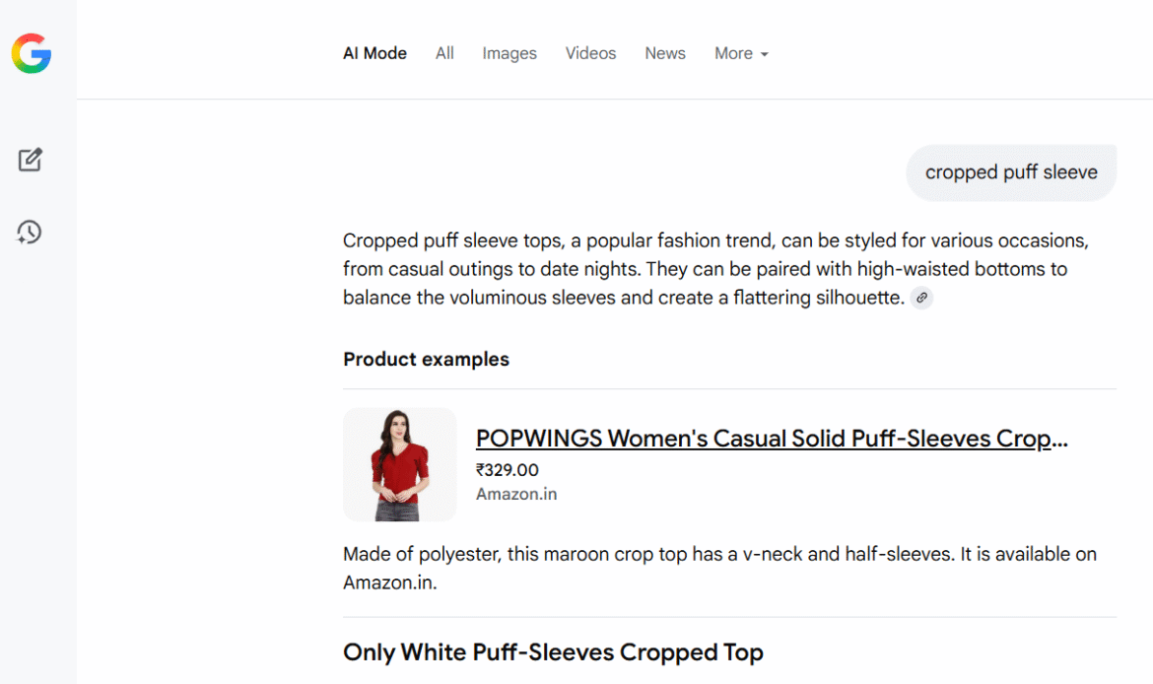The height and width of the screenshot is (684, 1153).
Task: Click the source link chip after 'silhouette'
Action: tap(921, 298)
